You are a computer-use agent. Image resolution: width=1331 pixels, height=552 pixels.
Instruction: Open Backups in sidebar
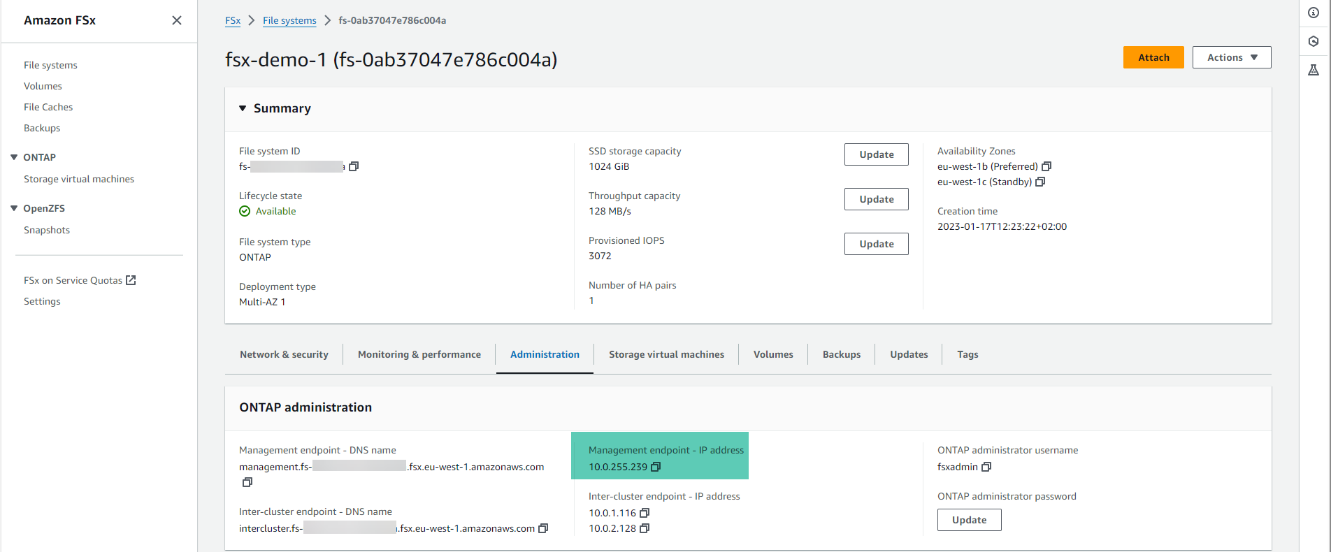click(x=42, y=128)
